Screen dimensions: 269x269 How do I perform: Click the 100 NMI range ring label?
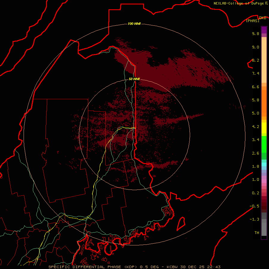click(x=134, y=24)
